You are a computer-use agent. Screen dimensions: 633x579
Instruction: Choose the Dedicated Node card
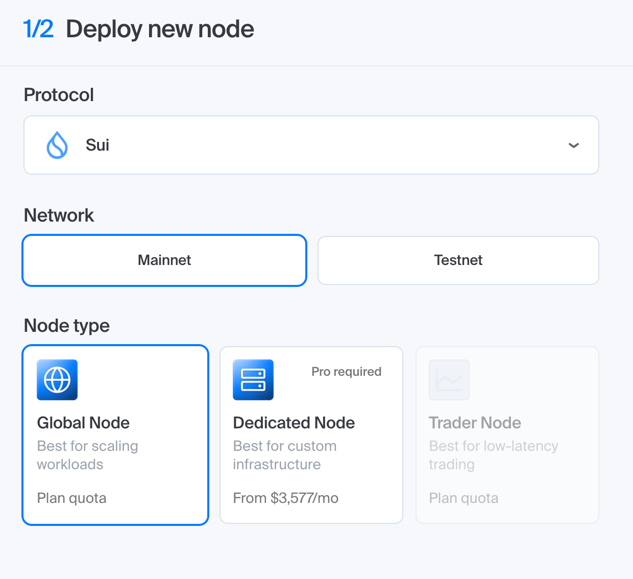pos(311,435)
